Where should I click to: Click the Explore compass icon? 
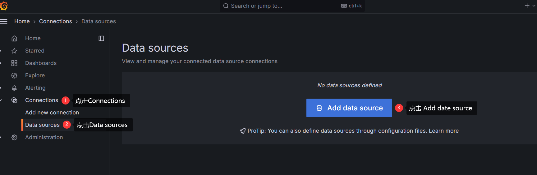click(x=14, y=75)
